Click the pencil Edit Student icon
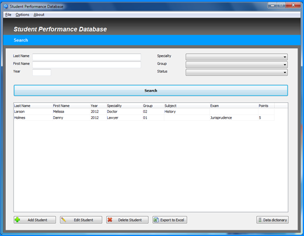 click(x=64, y=220)
